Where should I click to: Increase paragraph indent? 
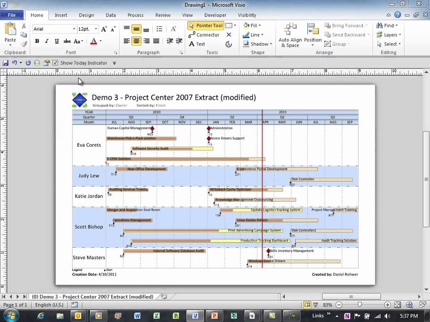click(x=179, y=41)
